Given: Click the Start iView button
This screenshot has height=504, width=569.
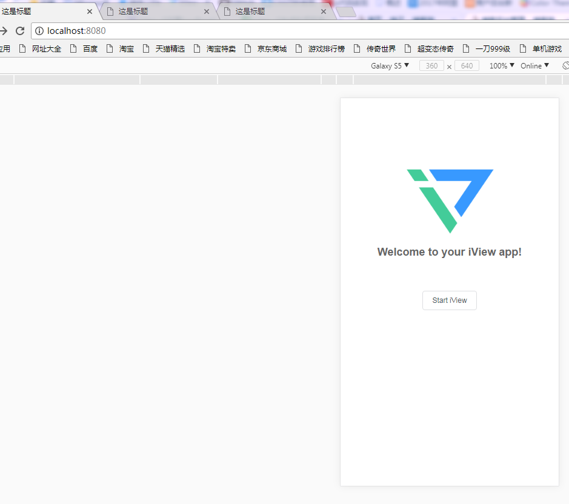Looking at the screenshot, I should point(449,300).
